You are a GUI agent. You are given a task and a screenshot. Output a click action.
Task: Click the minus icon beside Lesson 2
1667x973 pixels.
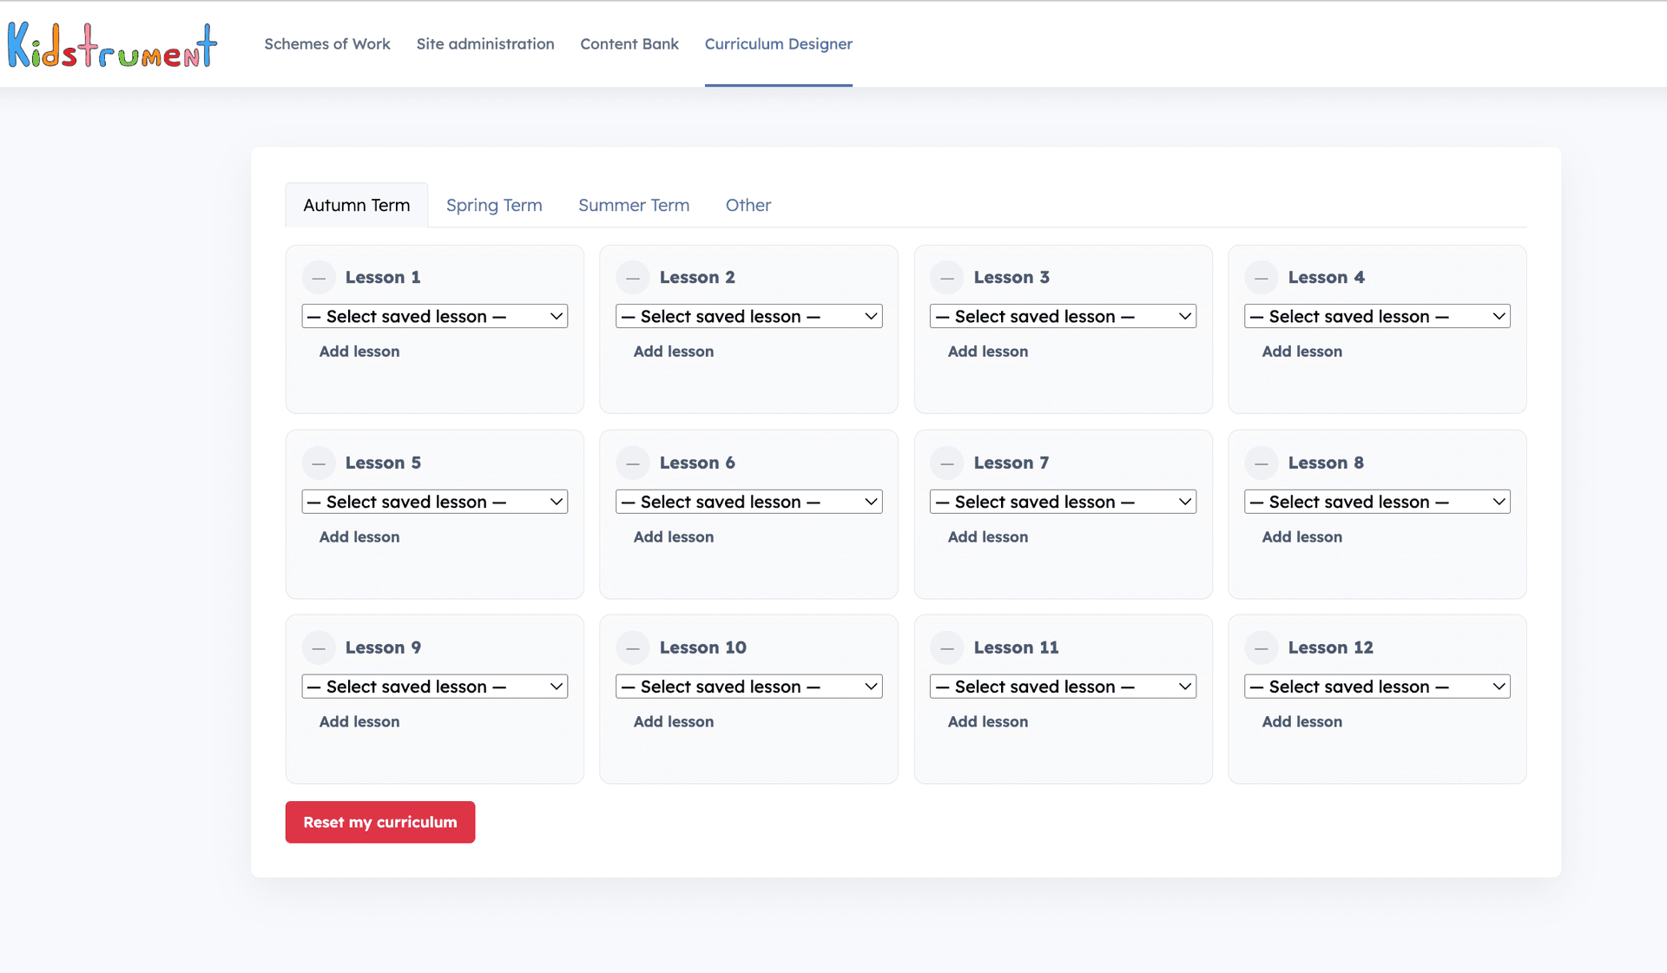tap(633, 278)
